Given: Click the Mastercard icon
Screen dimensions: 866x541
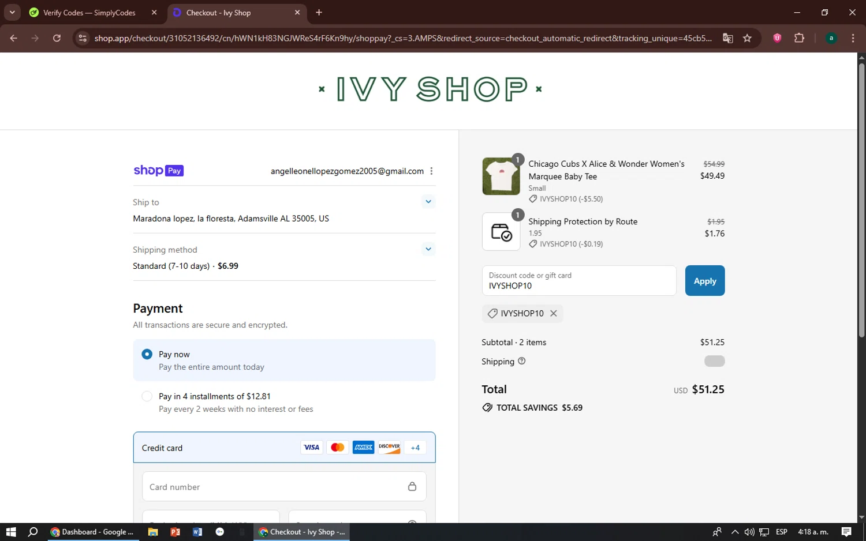Looking at the screenshot, I should (338, 448).
